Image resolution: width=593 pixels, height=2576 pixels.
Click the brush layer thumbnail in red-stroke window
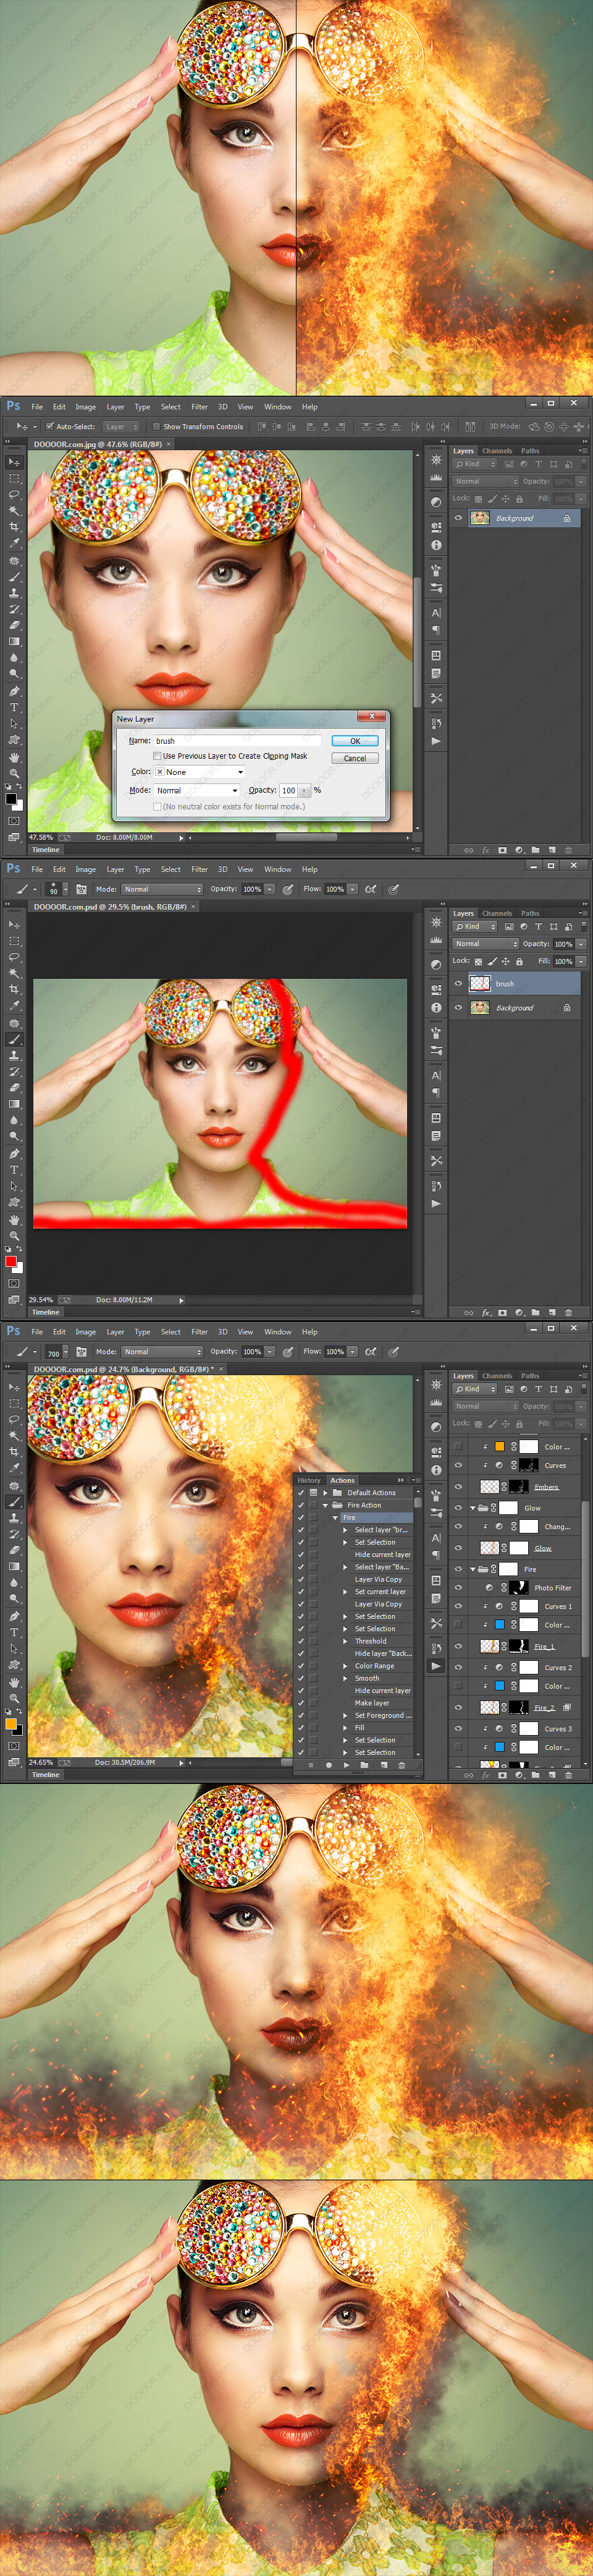[480, 983]
